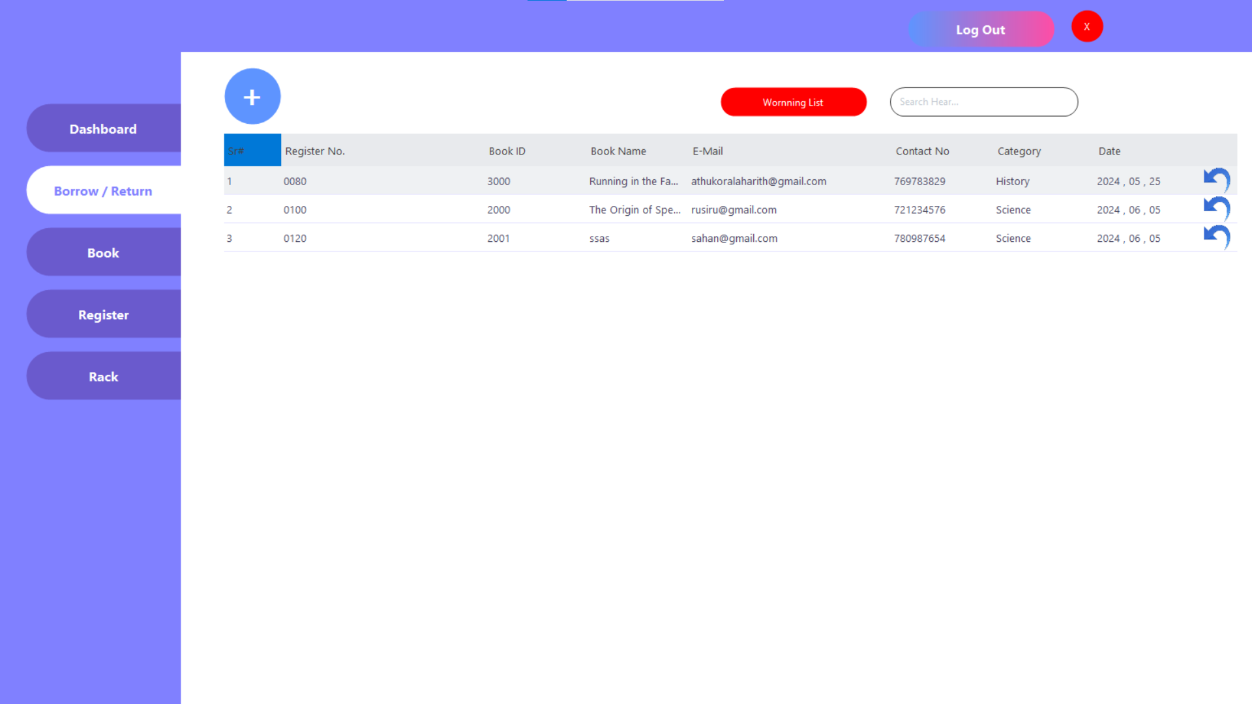The image size is (1252, 704).
Task: Open the Register section
Action: click(x=103, y=314)
